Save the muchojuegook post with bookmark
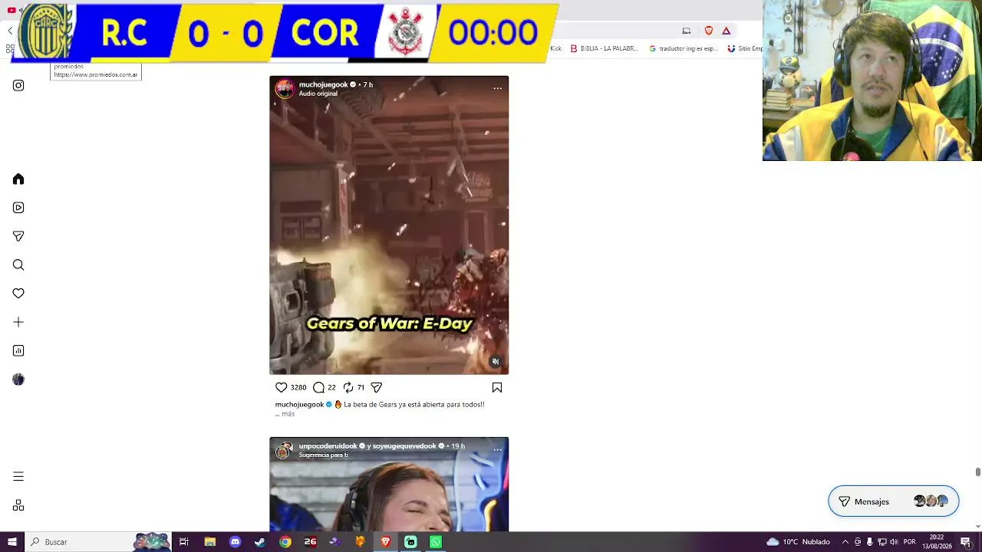Viewport: 982px width, 552px height. point(497,388)
